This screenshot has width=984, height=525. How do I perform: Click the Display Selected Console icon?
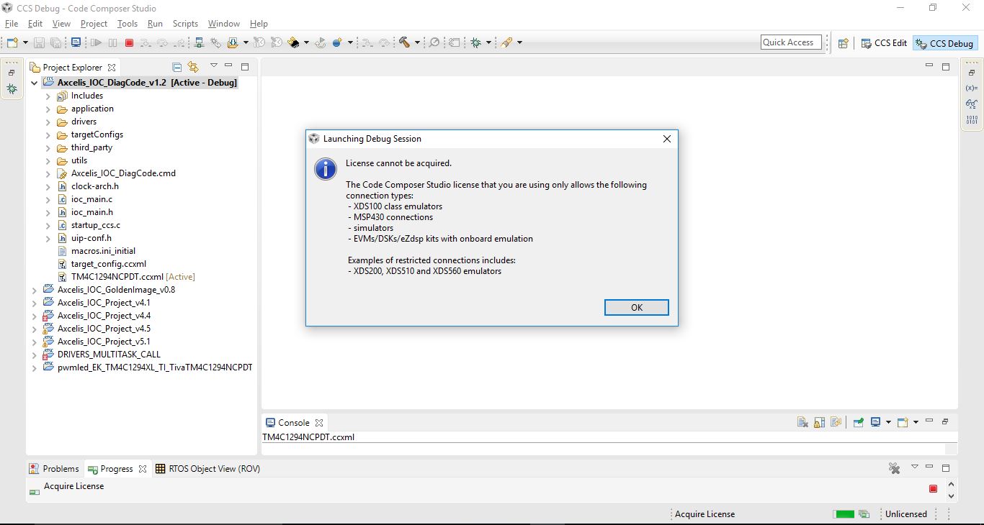[876, 422]
